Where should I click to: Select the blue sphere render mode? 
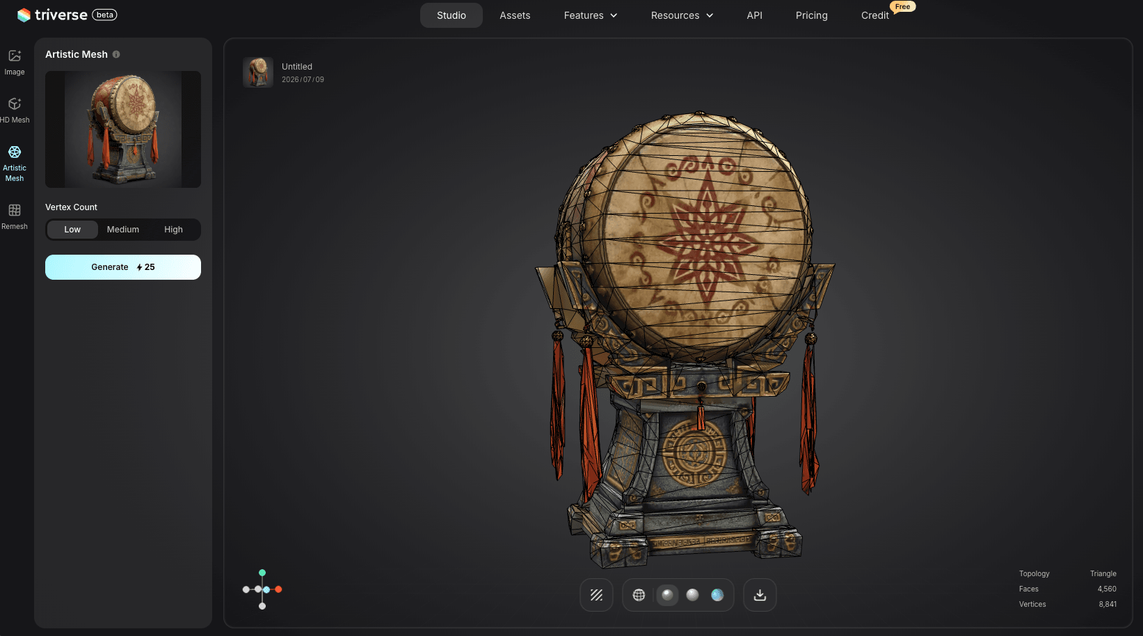tap(717, 595)
